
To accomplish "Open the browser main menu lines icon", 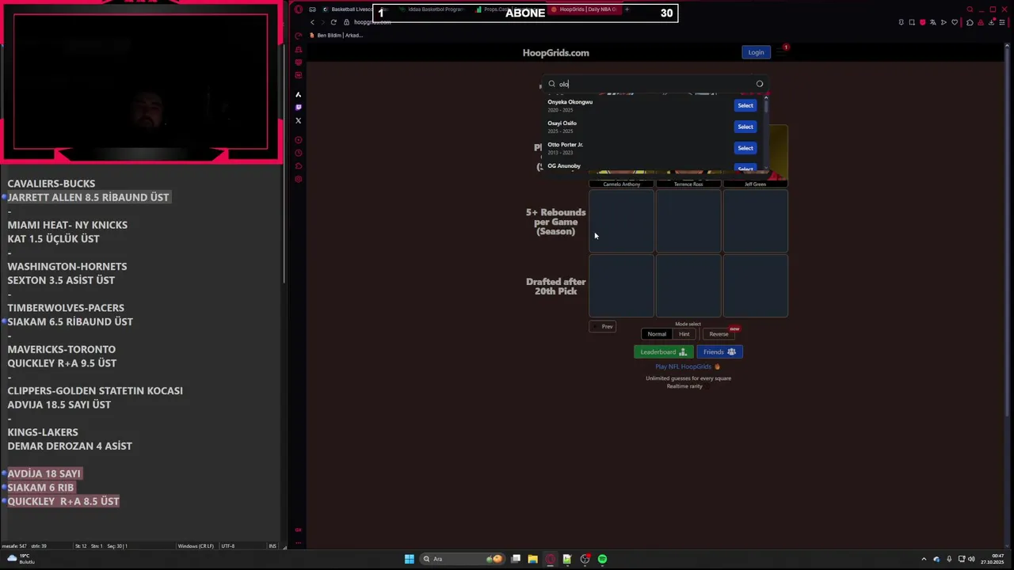I will click(x=1002, y=22).
